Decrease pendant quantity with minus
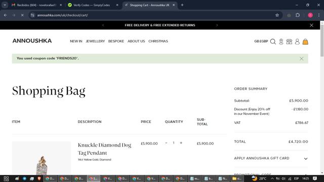Image resolution: width=324 pixels, height=182 pixels. [166, 143]
